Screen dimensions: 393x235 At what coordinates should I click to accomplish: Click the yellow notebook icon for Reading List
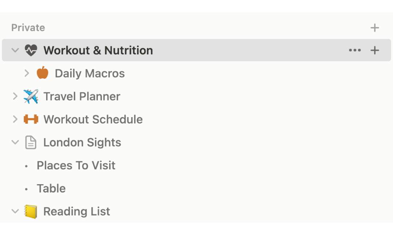[x=31, y=211]
